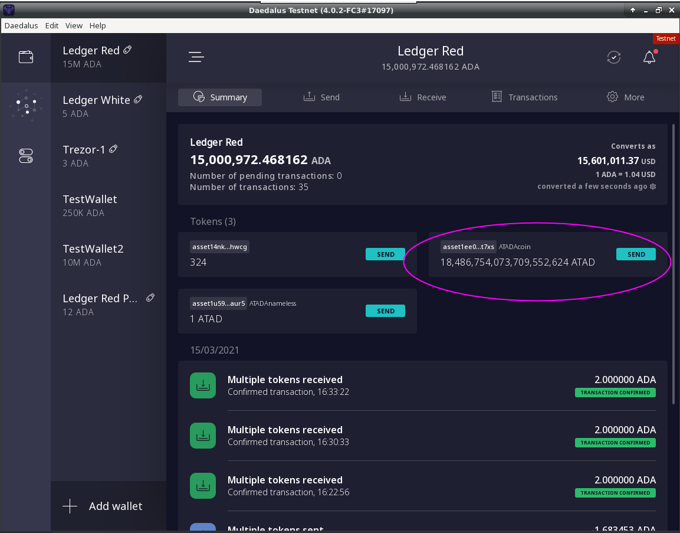
Task: Click the plus icon for Add wallet
Action: point(70,506)
